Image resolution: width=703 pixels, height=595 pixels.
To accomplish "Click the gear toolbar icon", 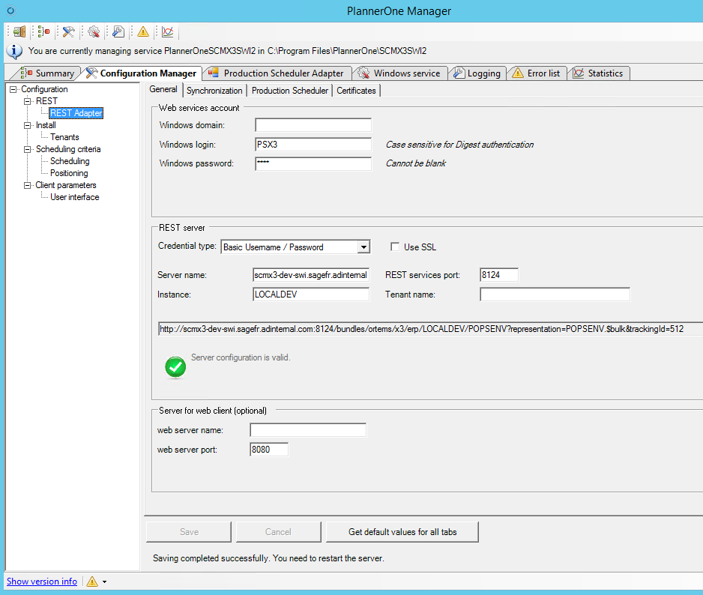I will coord(94,31).
